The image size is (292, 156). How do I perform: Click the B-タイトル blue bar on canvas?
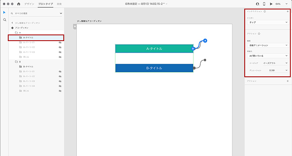pos(154,68)
